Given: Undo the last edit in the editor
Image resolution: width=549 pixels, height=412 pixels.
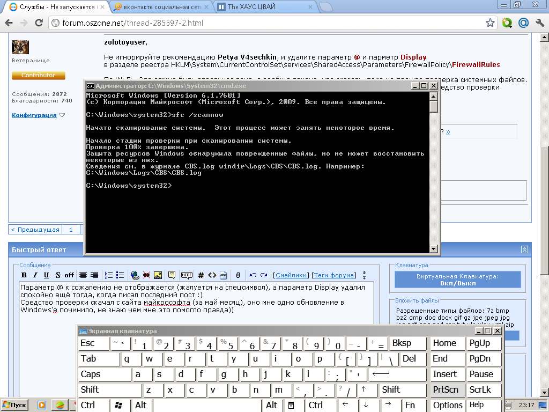Looking at the screenshot, I should click(x=253, y=275).
